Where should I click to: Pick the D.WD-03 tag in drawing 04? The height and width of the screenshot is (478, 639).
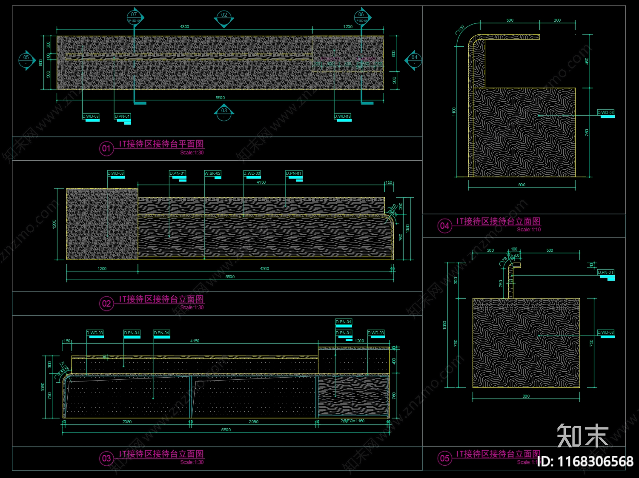click(x=606, y=113)
